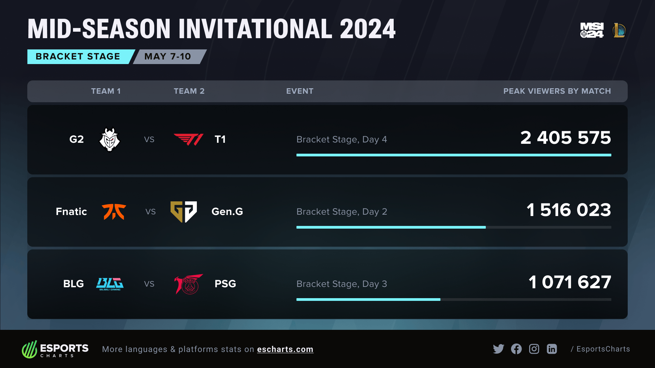Click the PEAK VIEWERS BY MATCH header

coord(557,91)
